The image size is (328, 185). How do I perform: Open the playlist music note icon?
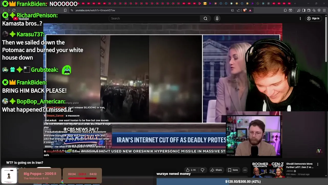click(299, 10)
